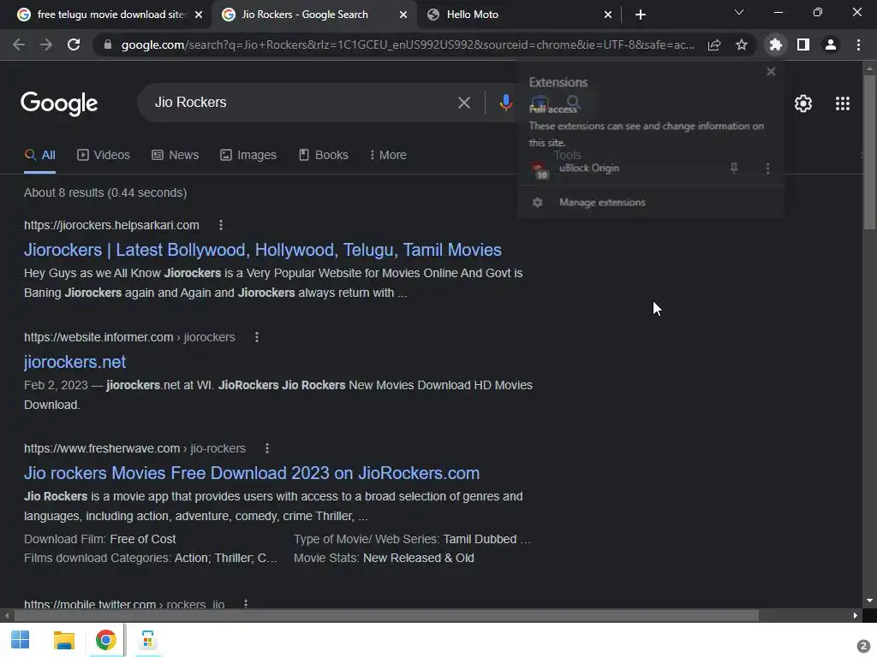This screenshot has height=657, width=877.
Task: Open File Explorer from taskbar
Action: click(x=63, y=640)
